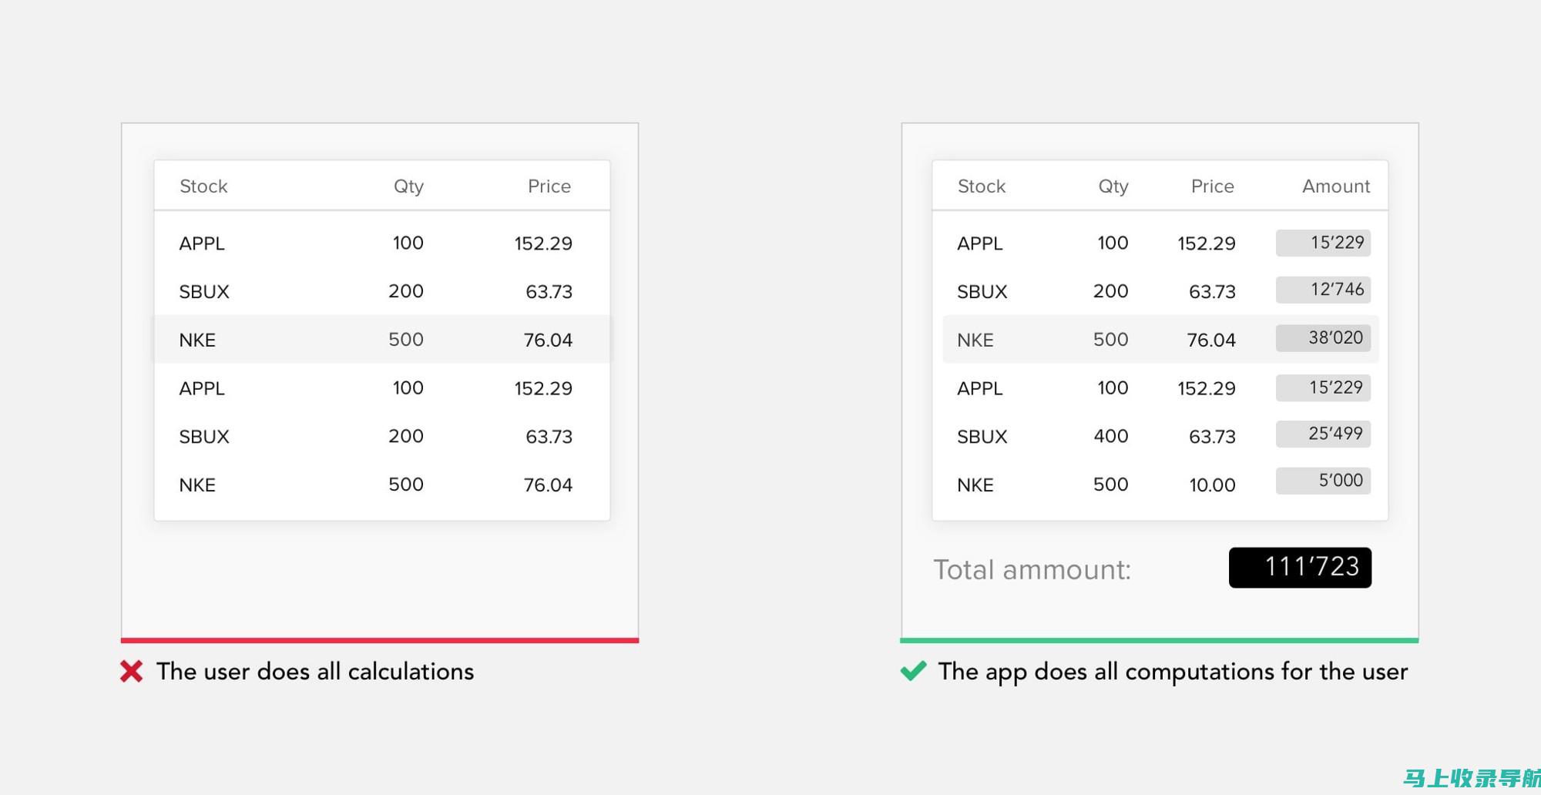Click price 63.73 in the row with amount 25'499
Image resolution: width=1541 pixels, height=795 pixels.
click(1212, 437)
